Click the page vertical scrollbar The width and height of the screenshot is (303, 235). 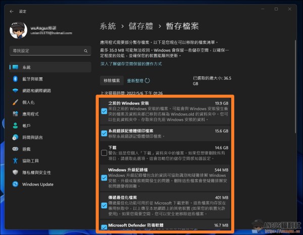point(295,86)
